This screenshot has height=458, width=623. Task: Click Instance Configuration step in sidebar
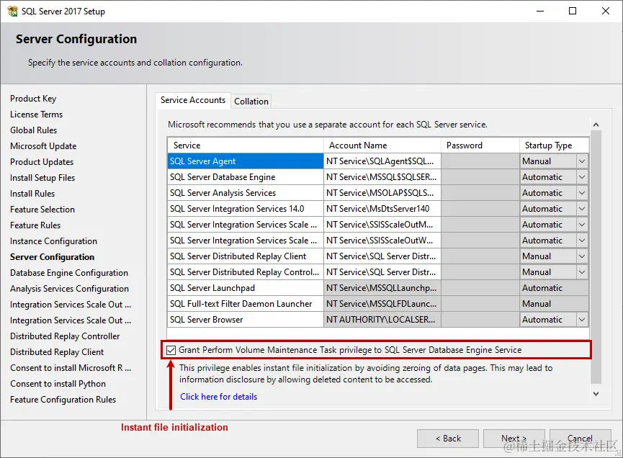pyautogui.click(x=53, y=241)
